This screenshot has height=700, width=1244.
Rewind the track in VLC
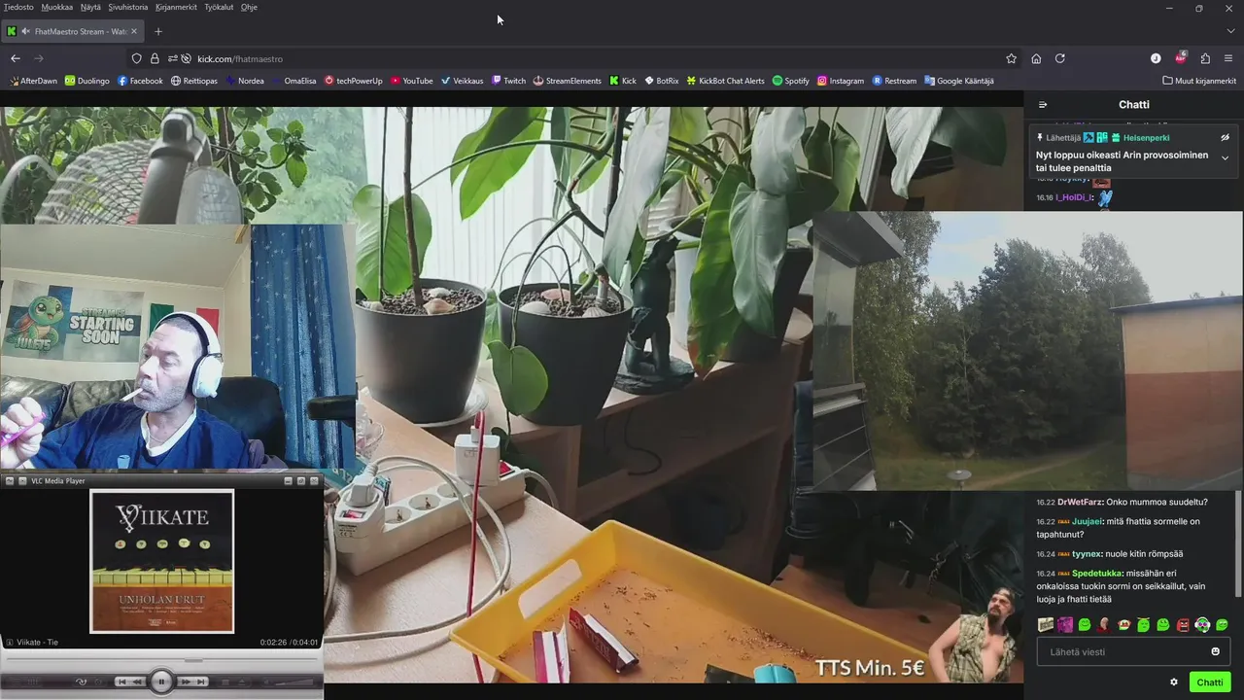[137, 682]
